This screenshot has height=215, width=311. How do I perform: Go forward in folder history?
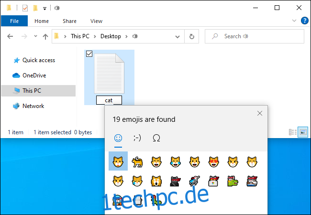pos(24,36)
